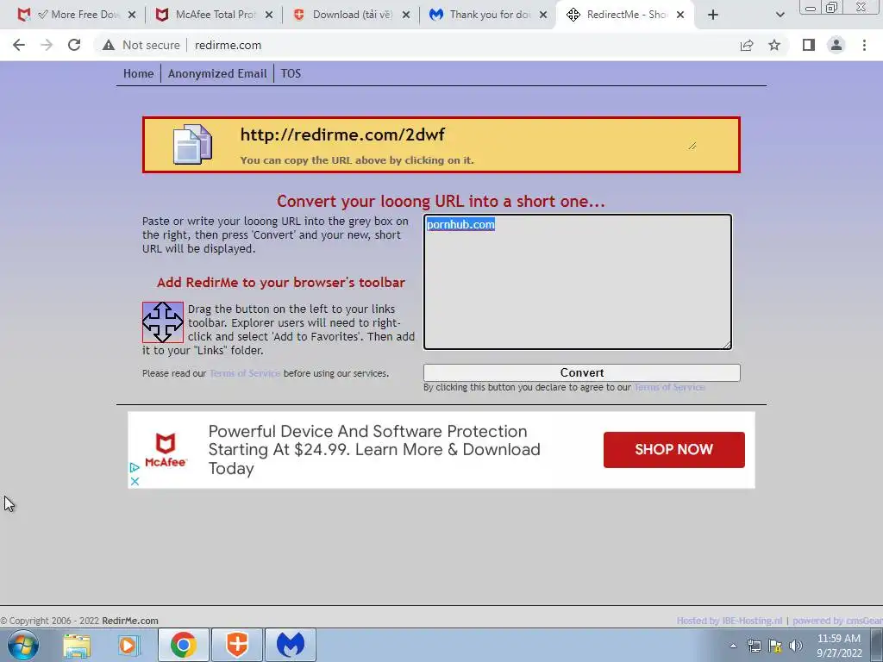Open the TOS menu link

tap(291, 74)
